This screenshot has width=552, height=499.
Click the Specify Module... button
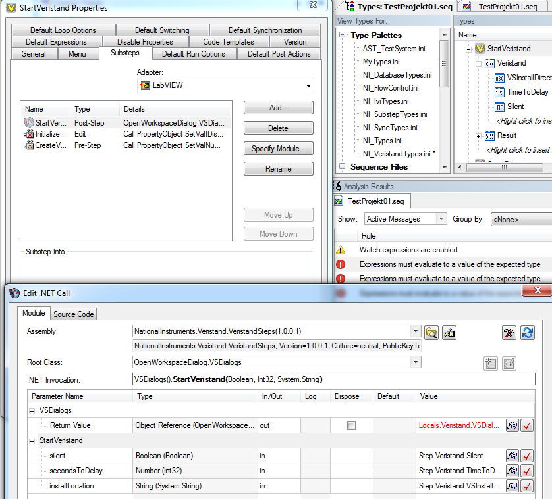[x=278, y=149]
